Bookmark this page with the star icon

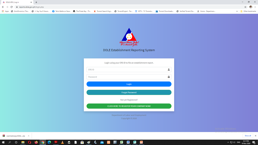pos(245,7)
